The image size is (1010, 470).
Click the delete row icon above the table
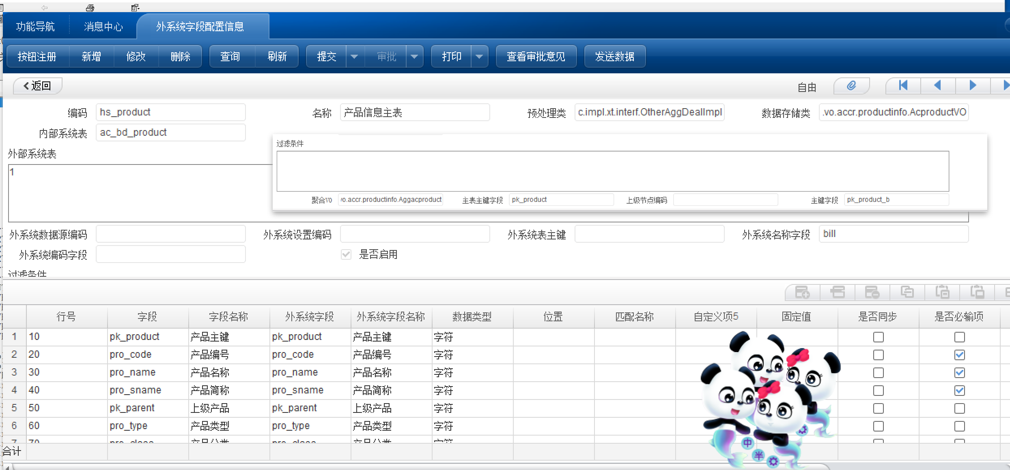[x=872, y=292]
